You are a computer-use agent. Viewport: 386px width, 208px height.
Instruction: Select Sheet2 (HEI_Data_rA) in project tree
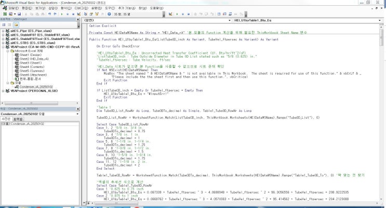point(34,59)
